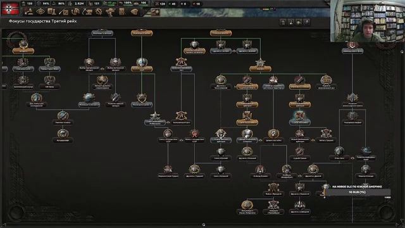This screenshot has width=405, height=228.
Task: Select the Данциг или война focus
Action: coord(273,137)
